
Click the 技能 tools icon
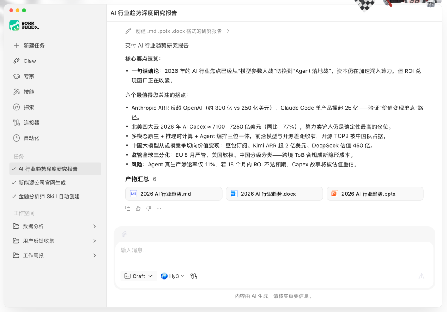17,91
